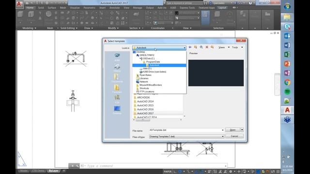This screenshot has width=310, height=174.
Task: Click the File name input field
Action: (x=185, y=130)
